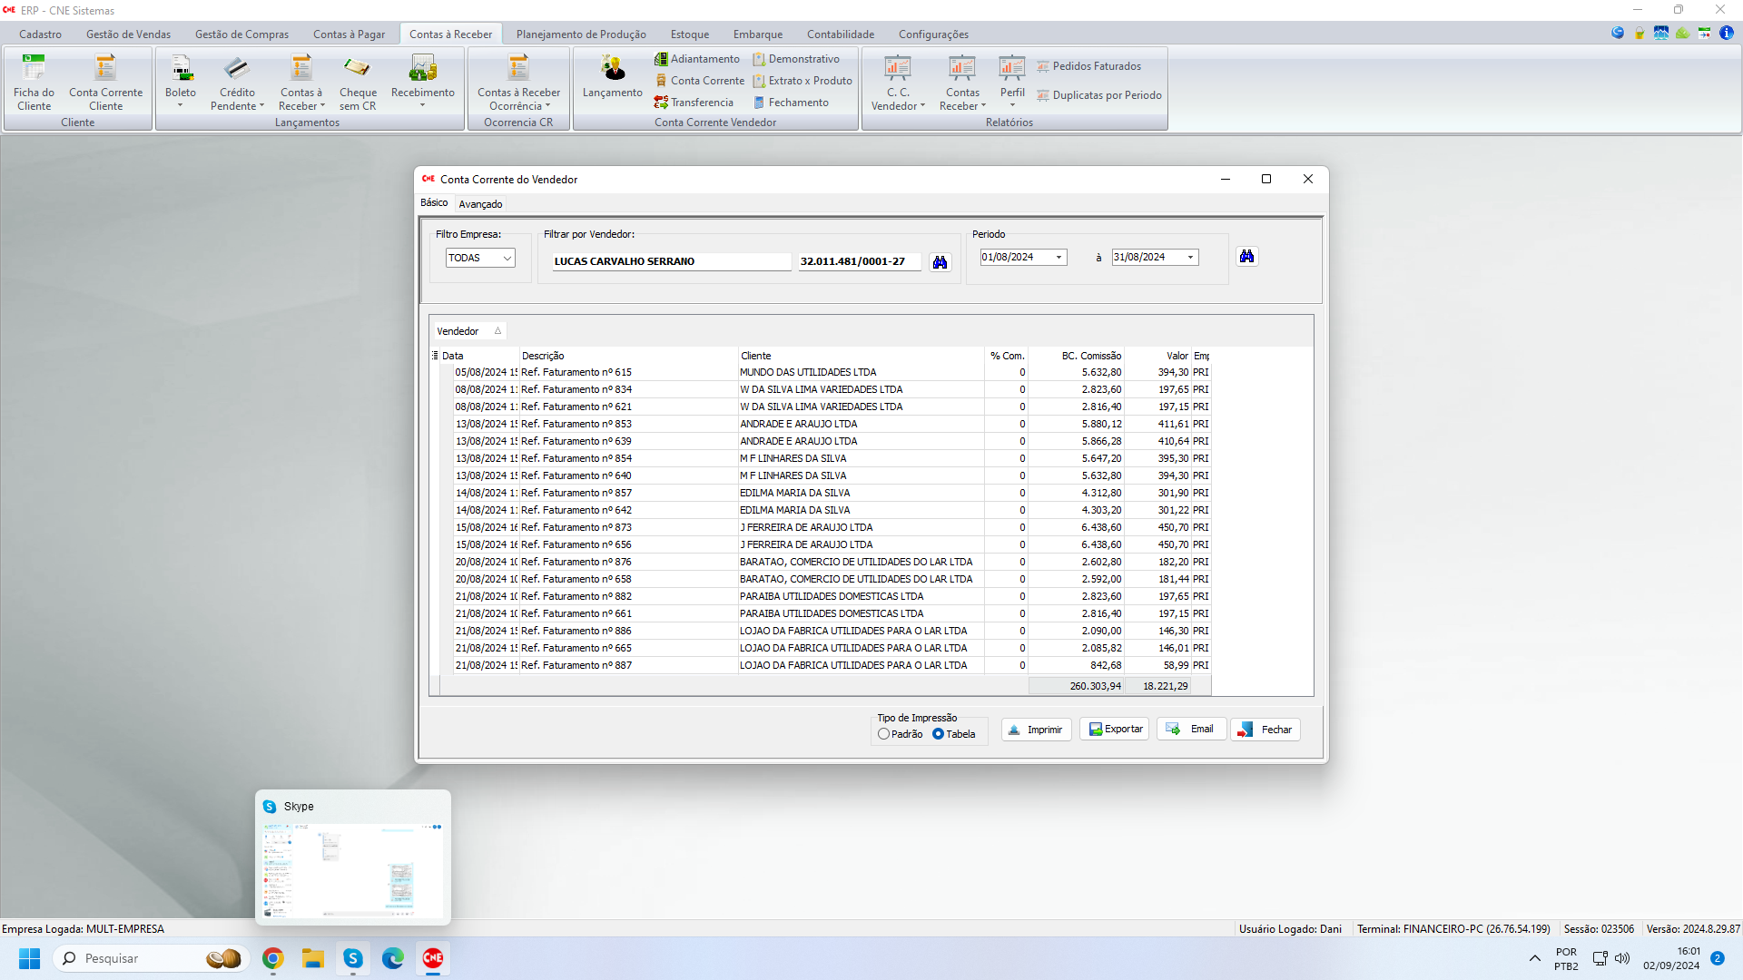Click the Imprimir button
The width and height of the screenshot is (1743, 980).
tap(1036, 730)
